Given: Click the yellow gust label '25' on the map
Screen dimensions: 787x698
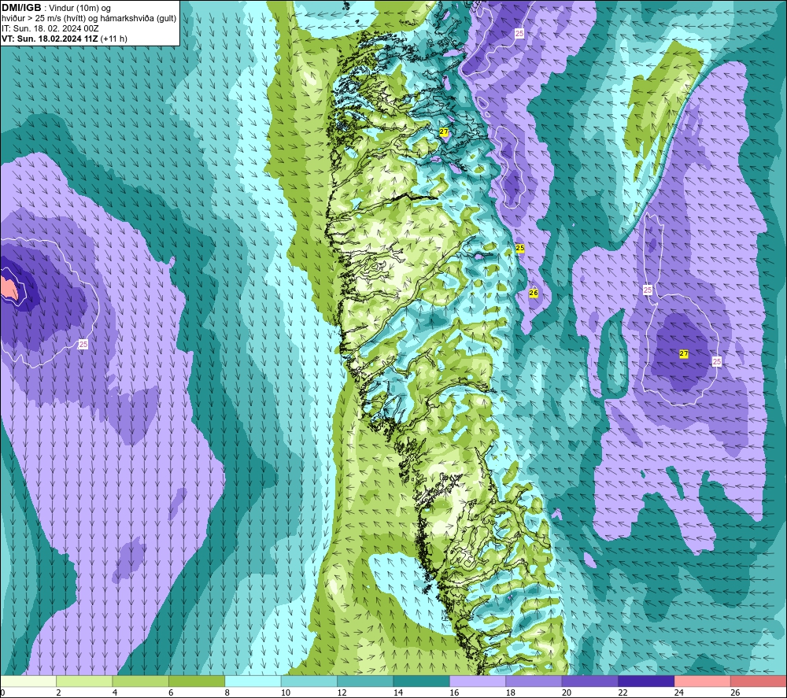Looking at the screenshot, I should (520, 248).
